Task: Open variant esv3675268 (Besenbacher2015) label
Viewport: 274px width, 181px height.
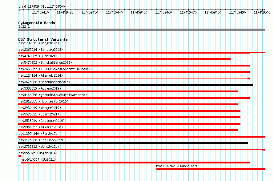Action: pyautogui.click(x=44, y=82)
